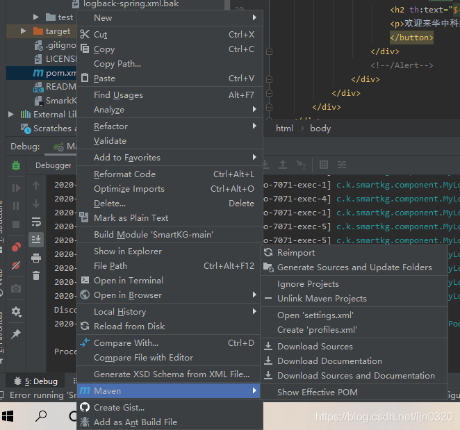This screenshot has height=430, width=460.
Task: Toggle soft-wrap in the console
Action: tap(36, 222)
